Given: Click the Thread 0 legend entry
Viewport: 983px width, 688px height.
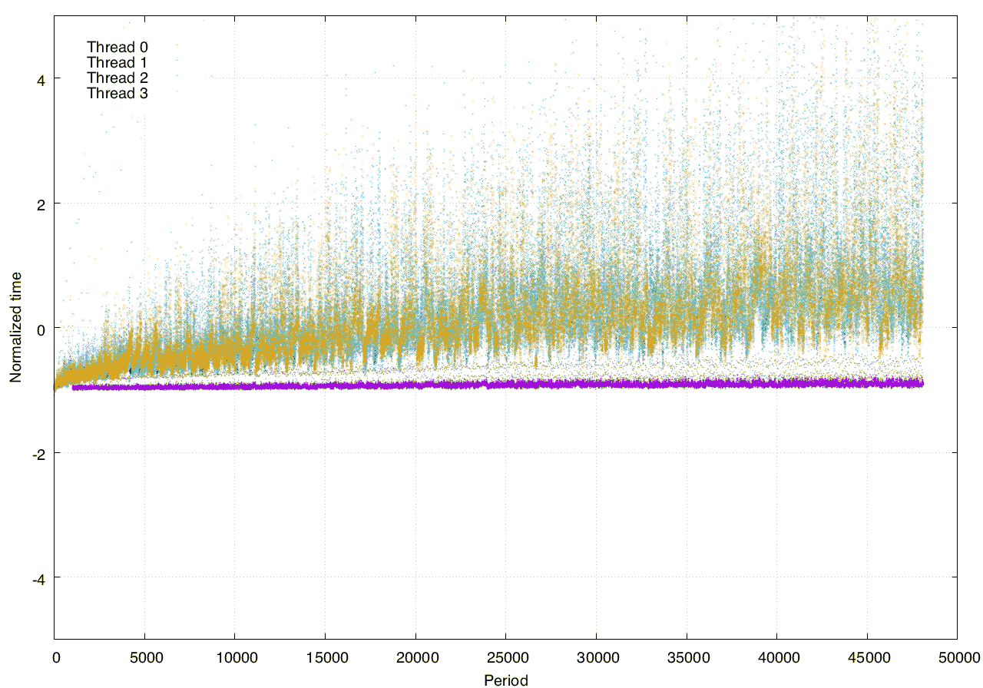Looking at the screenshot, I should point(117,47).
